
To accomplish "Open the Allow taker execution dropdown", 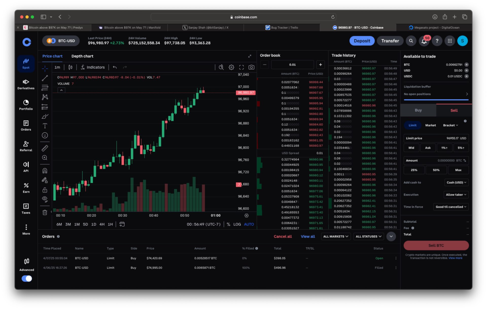I will click(x=456, y=195).
